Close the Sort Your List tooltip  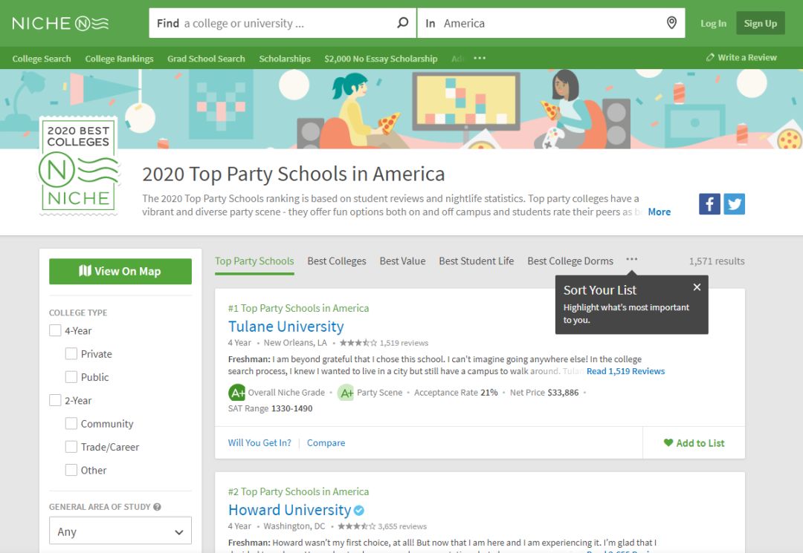click(x=697, y=287)
